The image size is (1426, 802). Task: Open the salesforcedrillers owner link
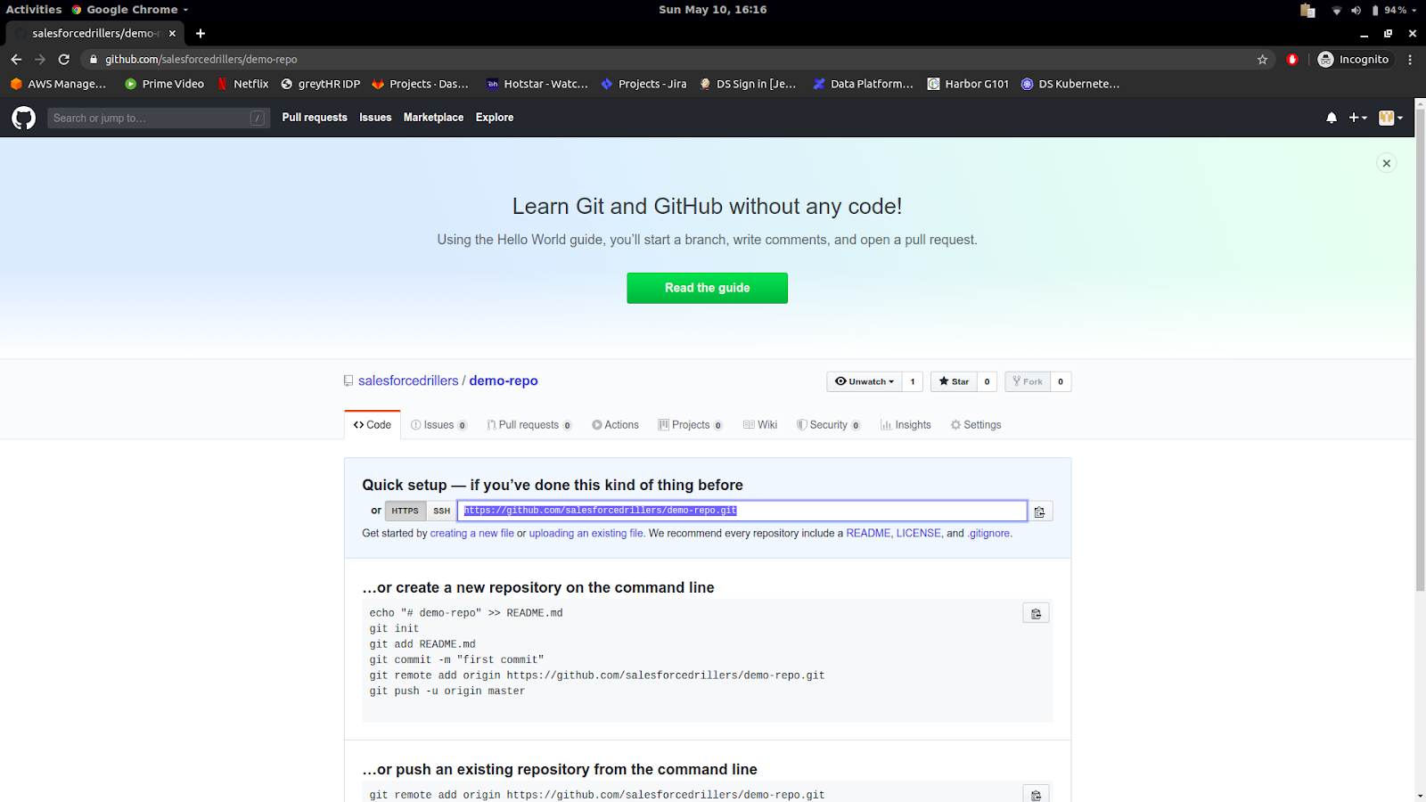408,381
